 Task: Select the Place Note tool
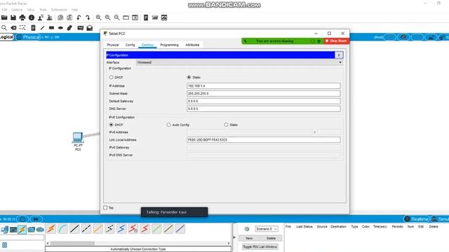click(x=33, y=28)
